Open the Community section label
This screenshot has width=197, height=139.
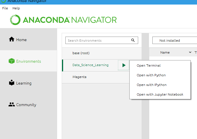pyautogui.click(x=26, y=105)
